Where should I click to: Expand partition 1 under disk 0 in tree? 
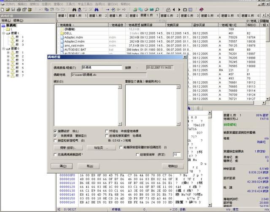8,52
